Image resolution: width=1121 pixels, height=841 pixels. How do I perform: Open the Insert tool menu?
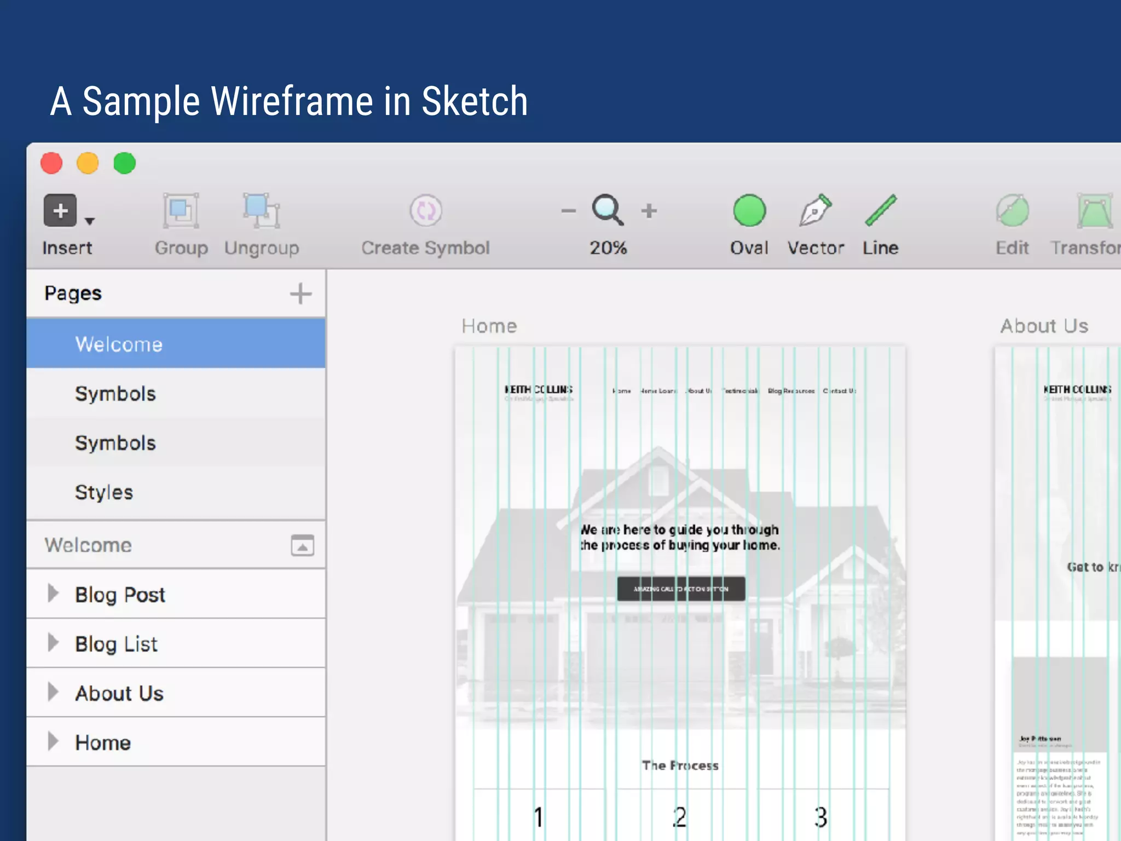(x=60, y=210)
